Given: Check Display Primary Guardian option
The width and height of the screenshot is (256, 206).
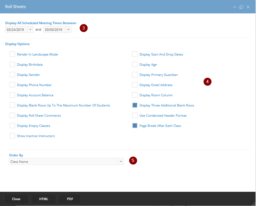Looking at the screenshot, I should [x=135, y=75].
